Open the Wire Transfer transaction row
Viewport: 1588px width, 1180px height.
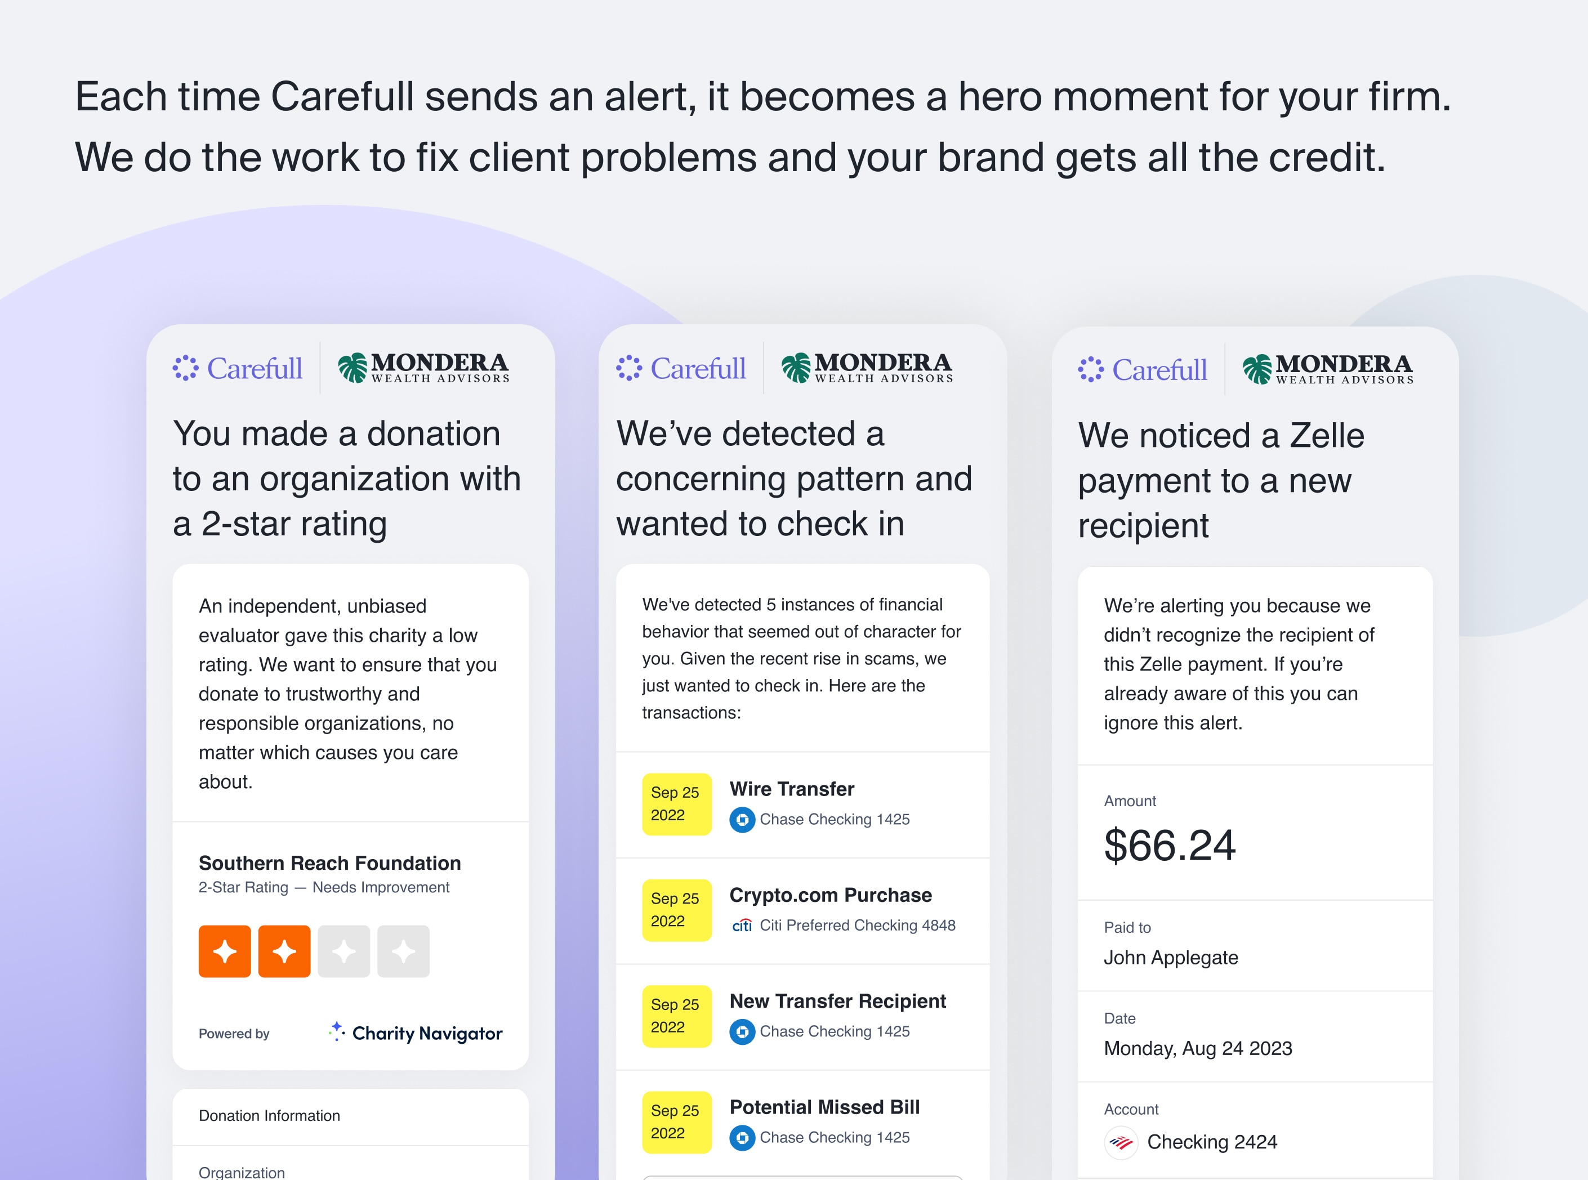(x=803, y=804)
